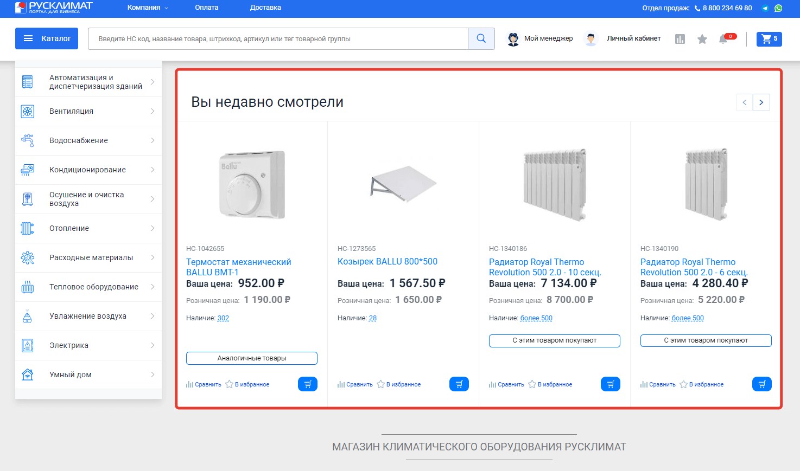Image resolution: width=800 pixels, height=471 pixels.
Task: Open Козырек BALLU 800*500 product link
Action: (388, 261)
